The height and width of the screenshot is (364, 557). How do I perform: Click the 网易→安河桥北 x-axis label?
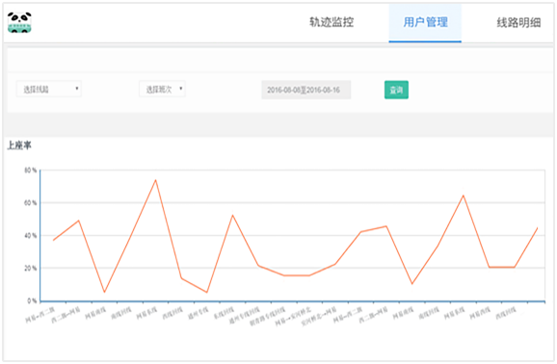coord(293,317)
